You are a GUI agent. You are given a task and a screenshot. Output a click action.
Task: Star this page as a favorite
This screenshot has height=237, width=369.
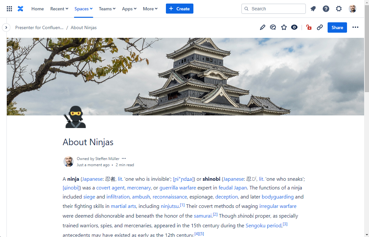284,27
